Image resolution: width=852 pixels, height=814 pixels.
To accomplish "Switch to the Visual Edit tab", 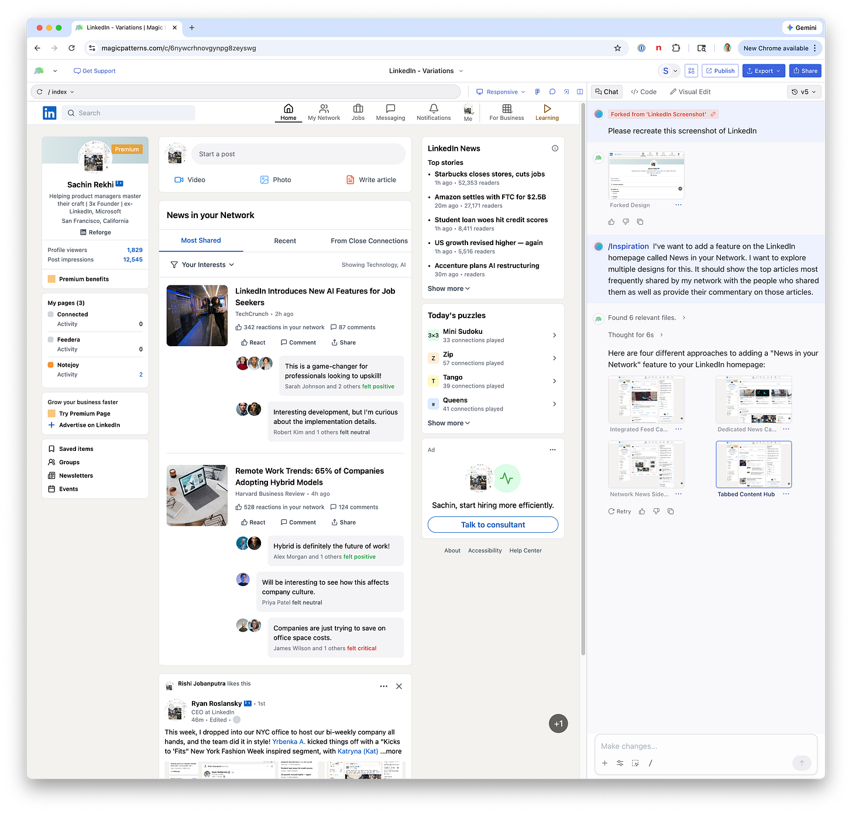I will pyautogui.click(x=690, y=92).
